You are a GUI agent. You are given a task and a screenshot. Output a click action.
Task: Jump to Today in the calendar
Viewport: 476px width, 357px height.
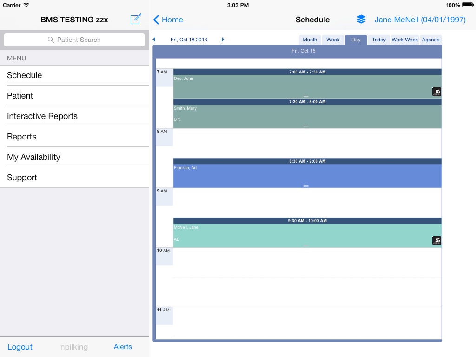[378, 40]
